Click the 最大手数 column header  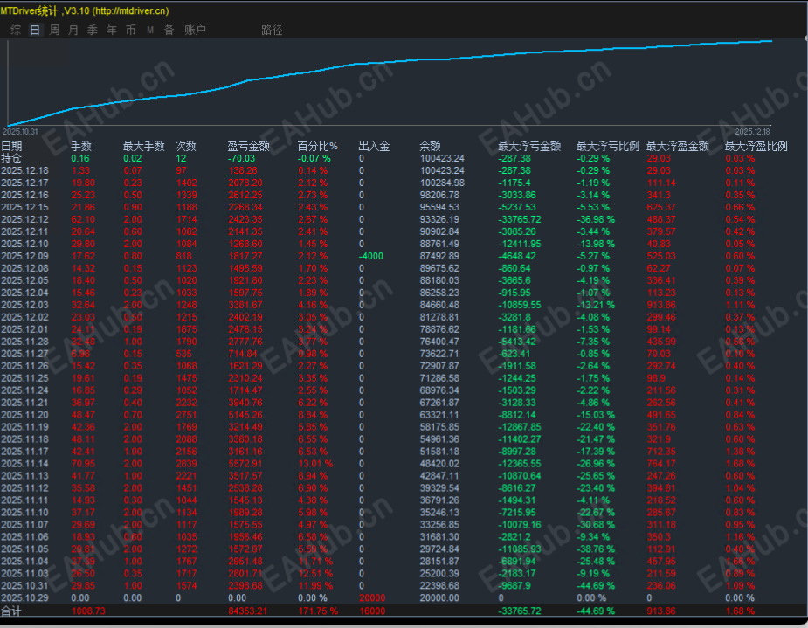click(x=144, y=147)
